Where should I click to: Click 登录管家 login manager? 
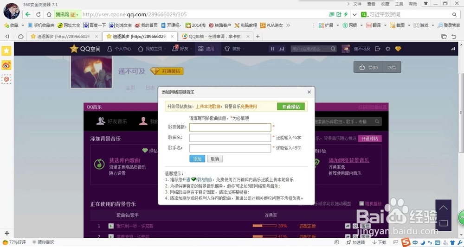449,25
